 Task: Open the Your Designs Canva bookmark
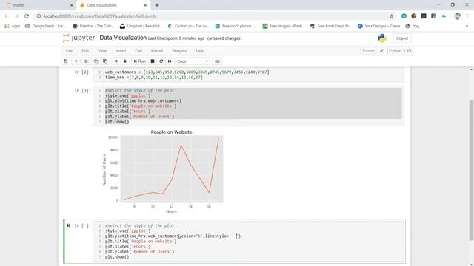click(378, 27)
